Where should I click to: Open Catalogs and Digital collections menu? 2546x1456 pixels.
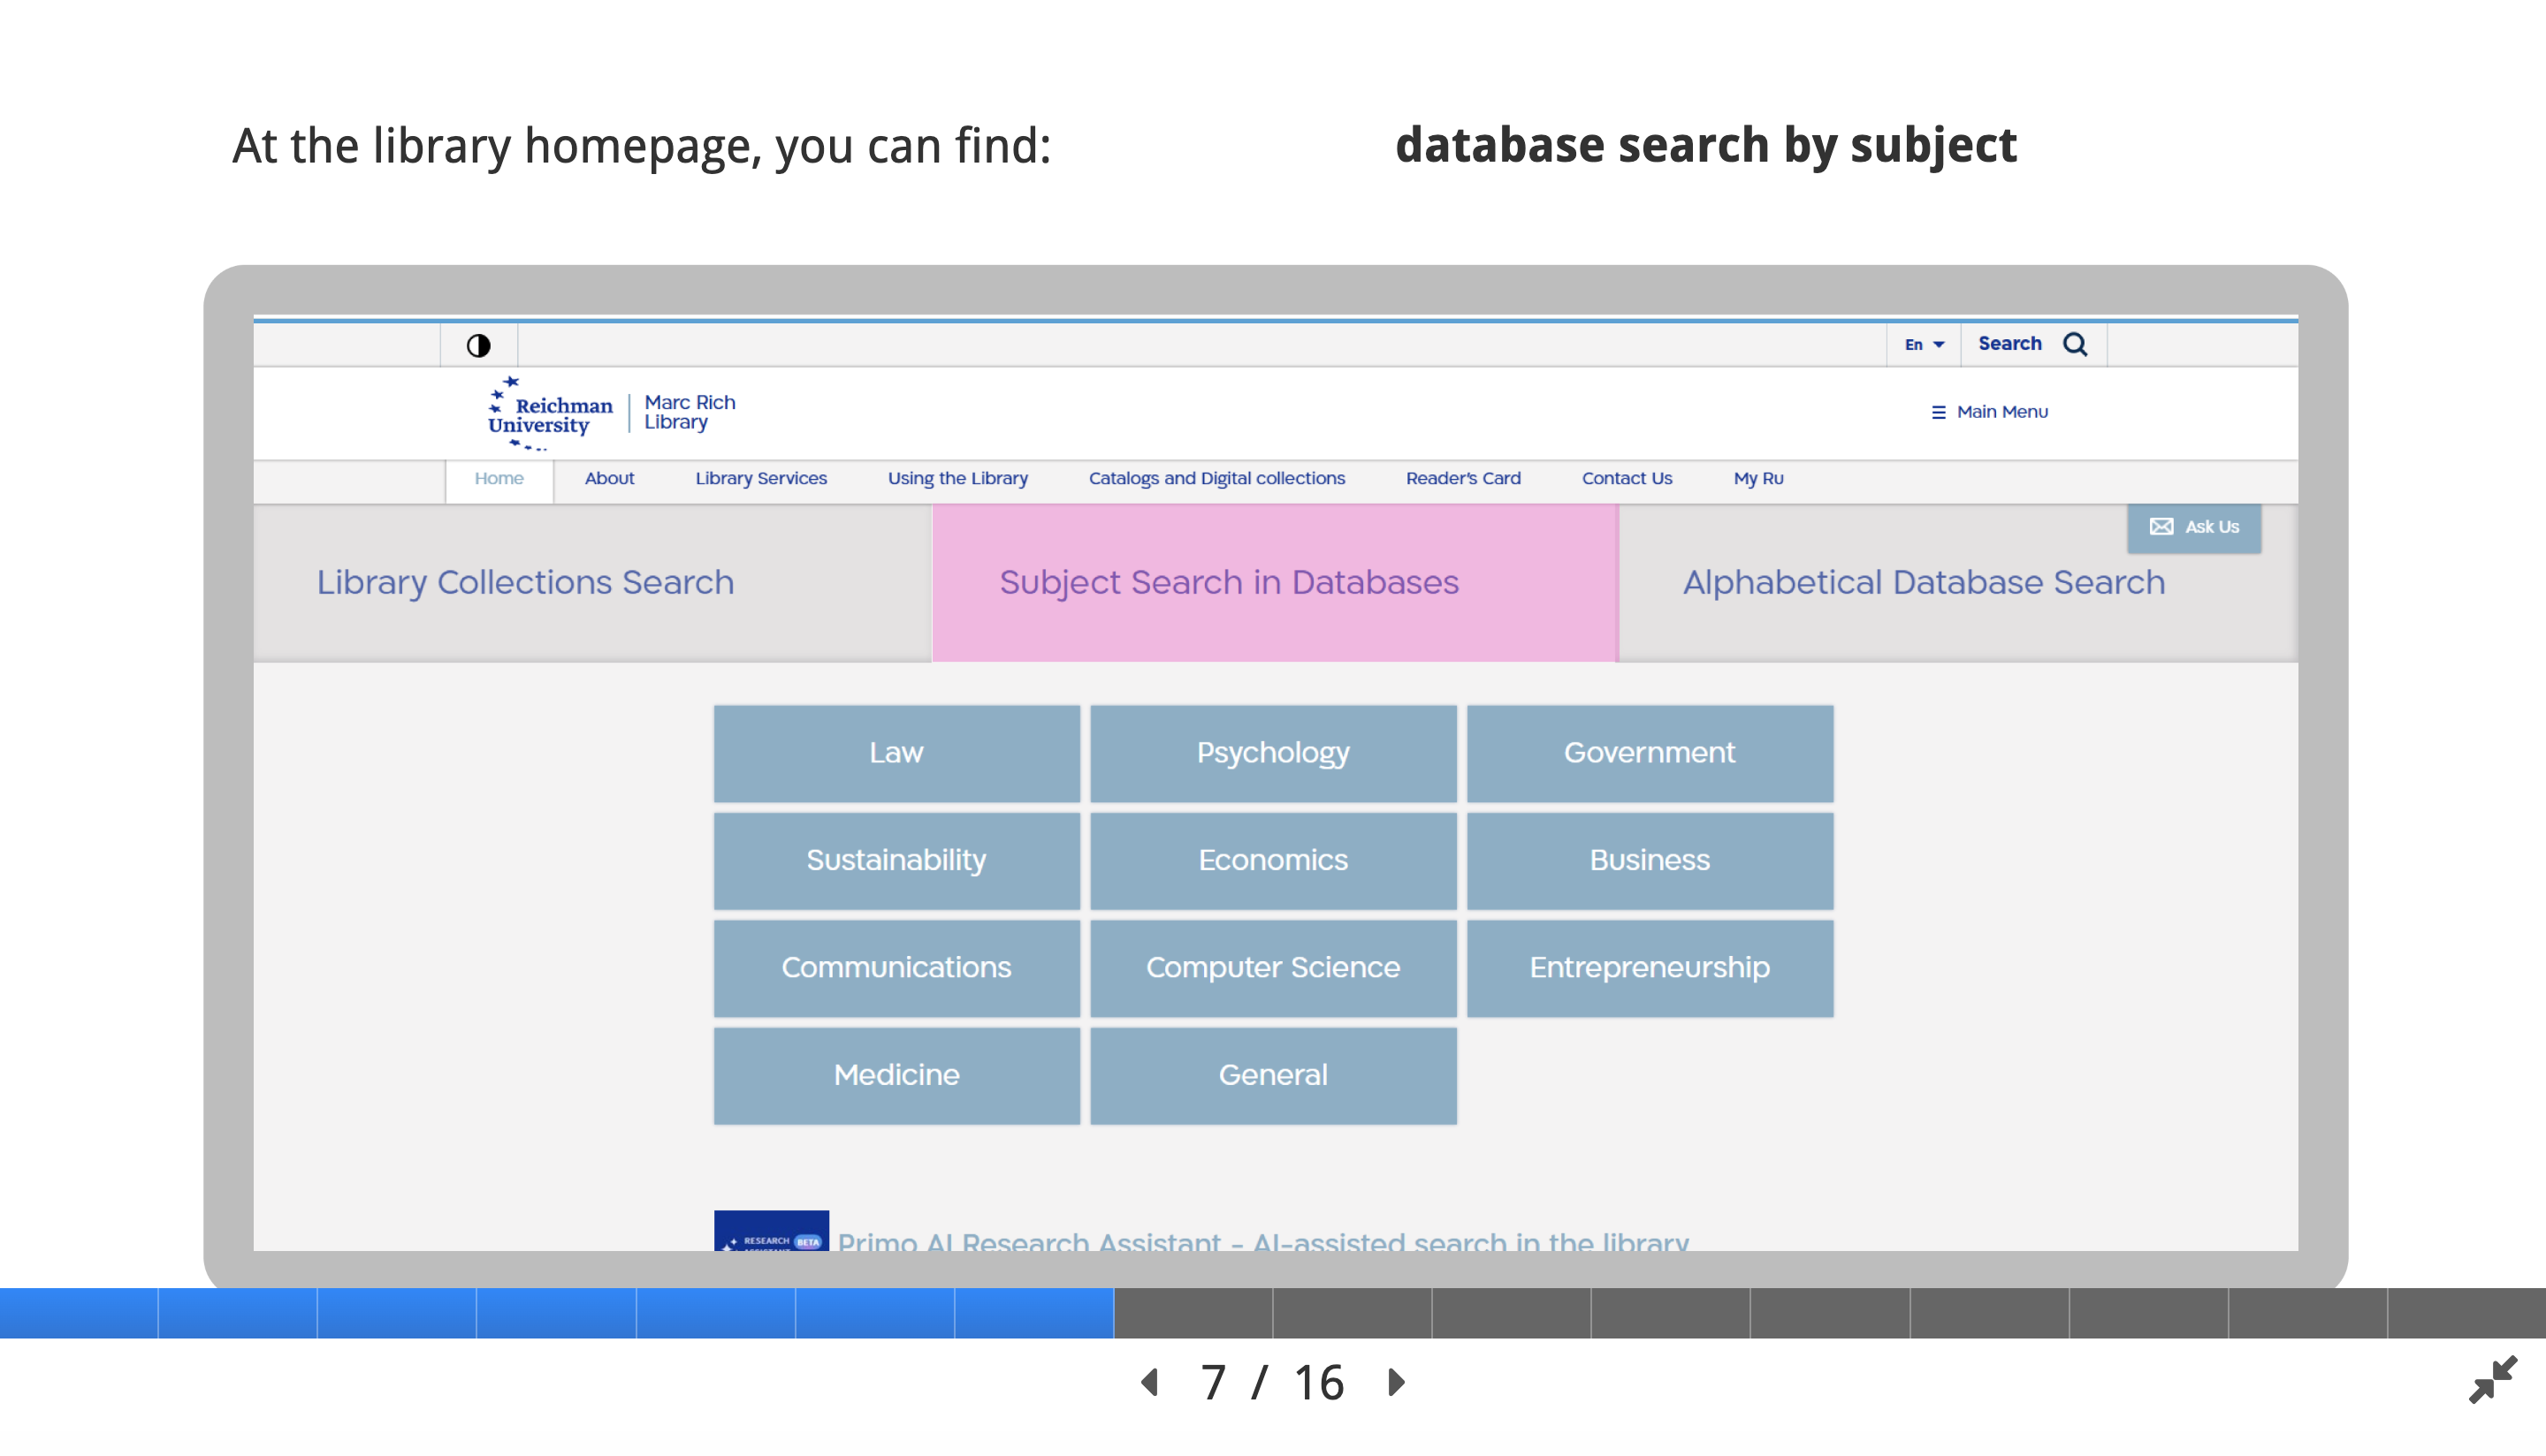(1216, 478)
